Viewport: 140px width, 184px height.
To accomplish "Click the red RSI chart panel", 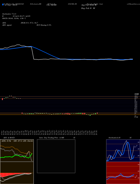I will coord(123,173).
